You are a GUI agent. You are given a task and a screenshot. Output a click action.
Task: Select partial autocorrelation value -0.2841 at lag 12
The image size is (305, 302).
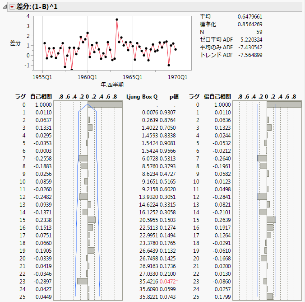(222, 197)
